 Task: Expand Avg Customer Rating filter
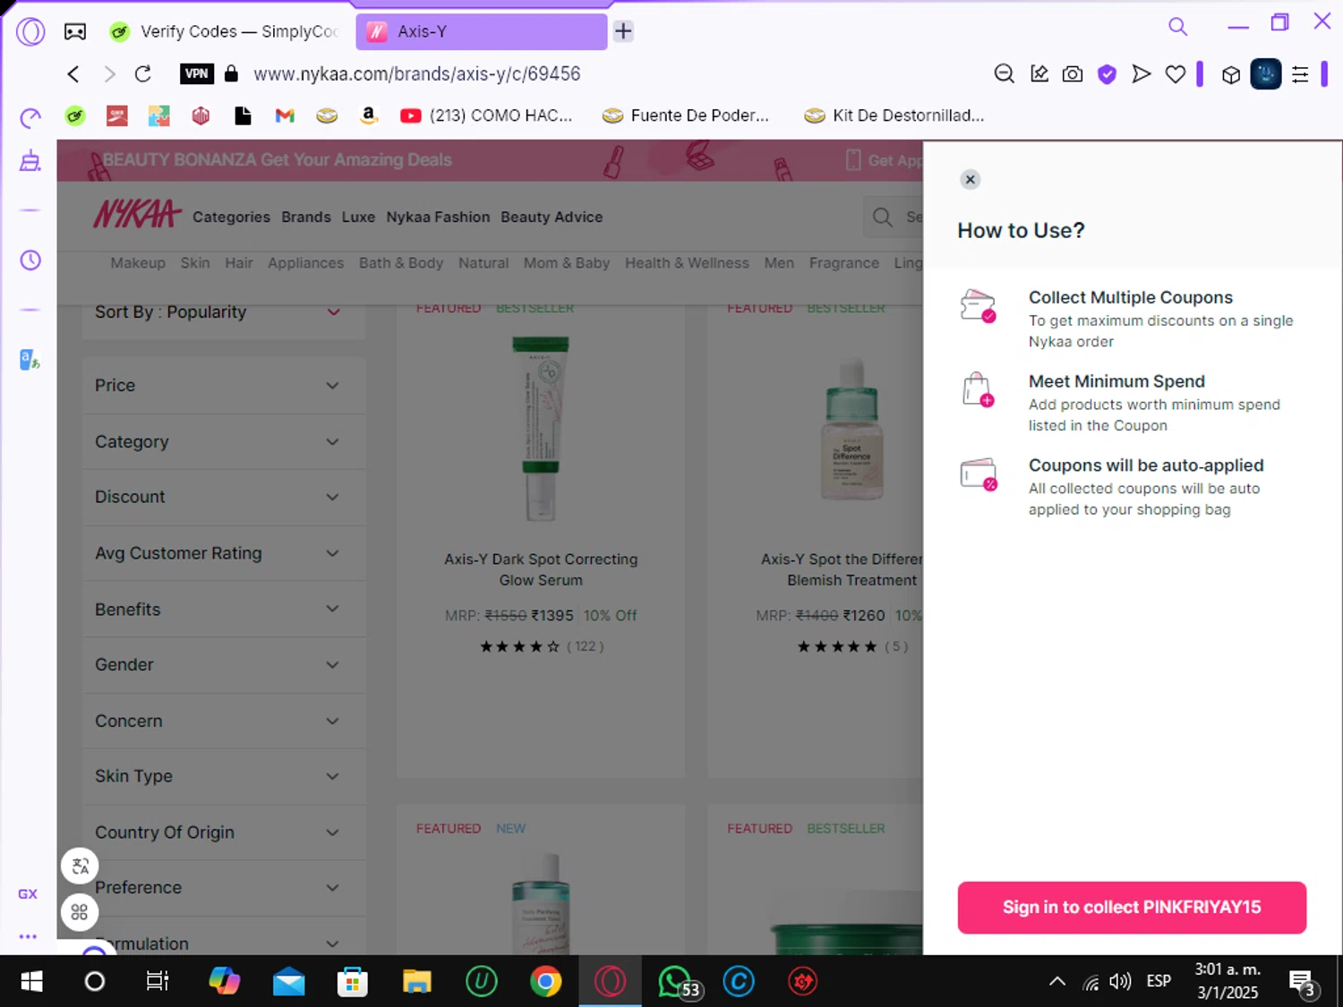tap(224, 553)
